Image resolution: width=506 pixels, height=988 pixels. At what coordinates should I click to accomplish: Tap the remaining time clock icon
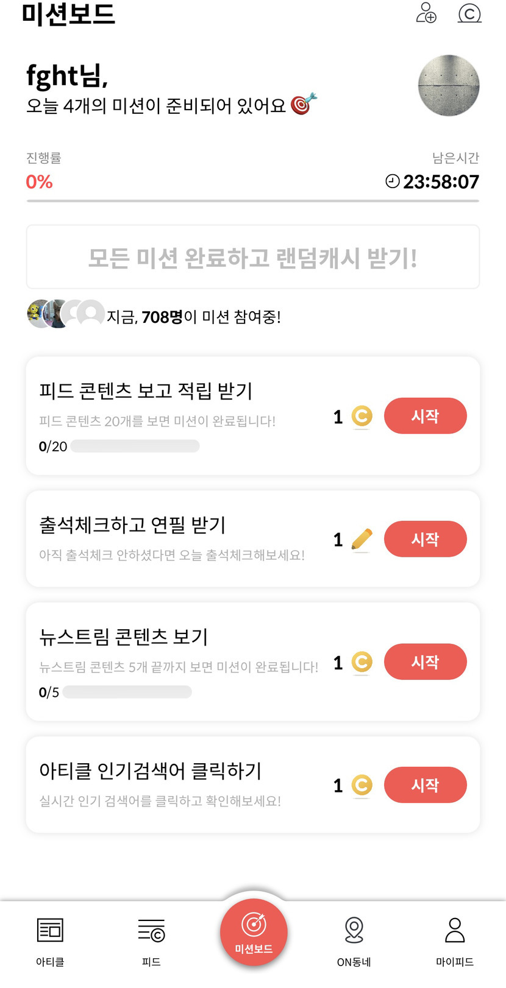click(x=393, y=182)
